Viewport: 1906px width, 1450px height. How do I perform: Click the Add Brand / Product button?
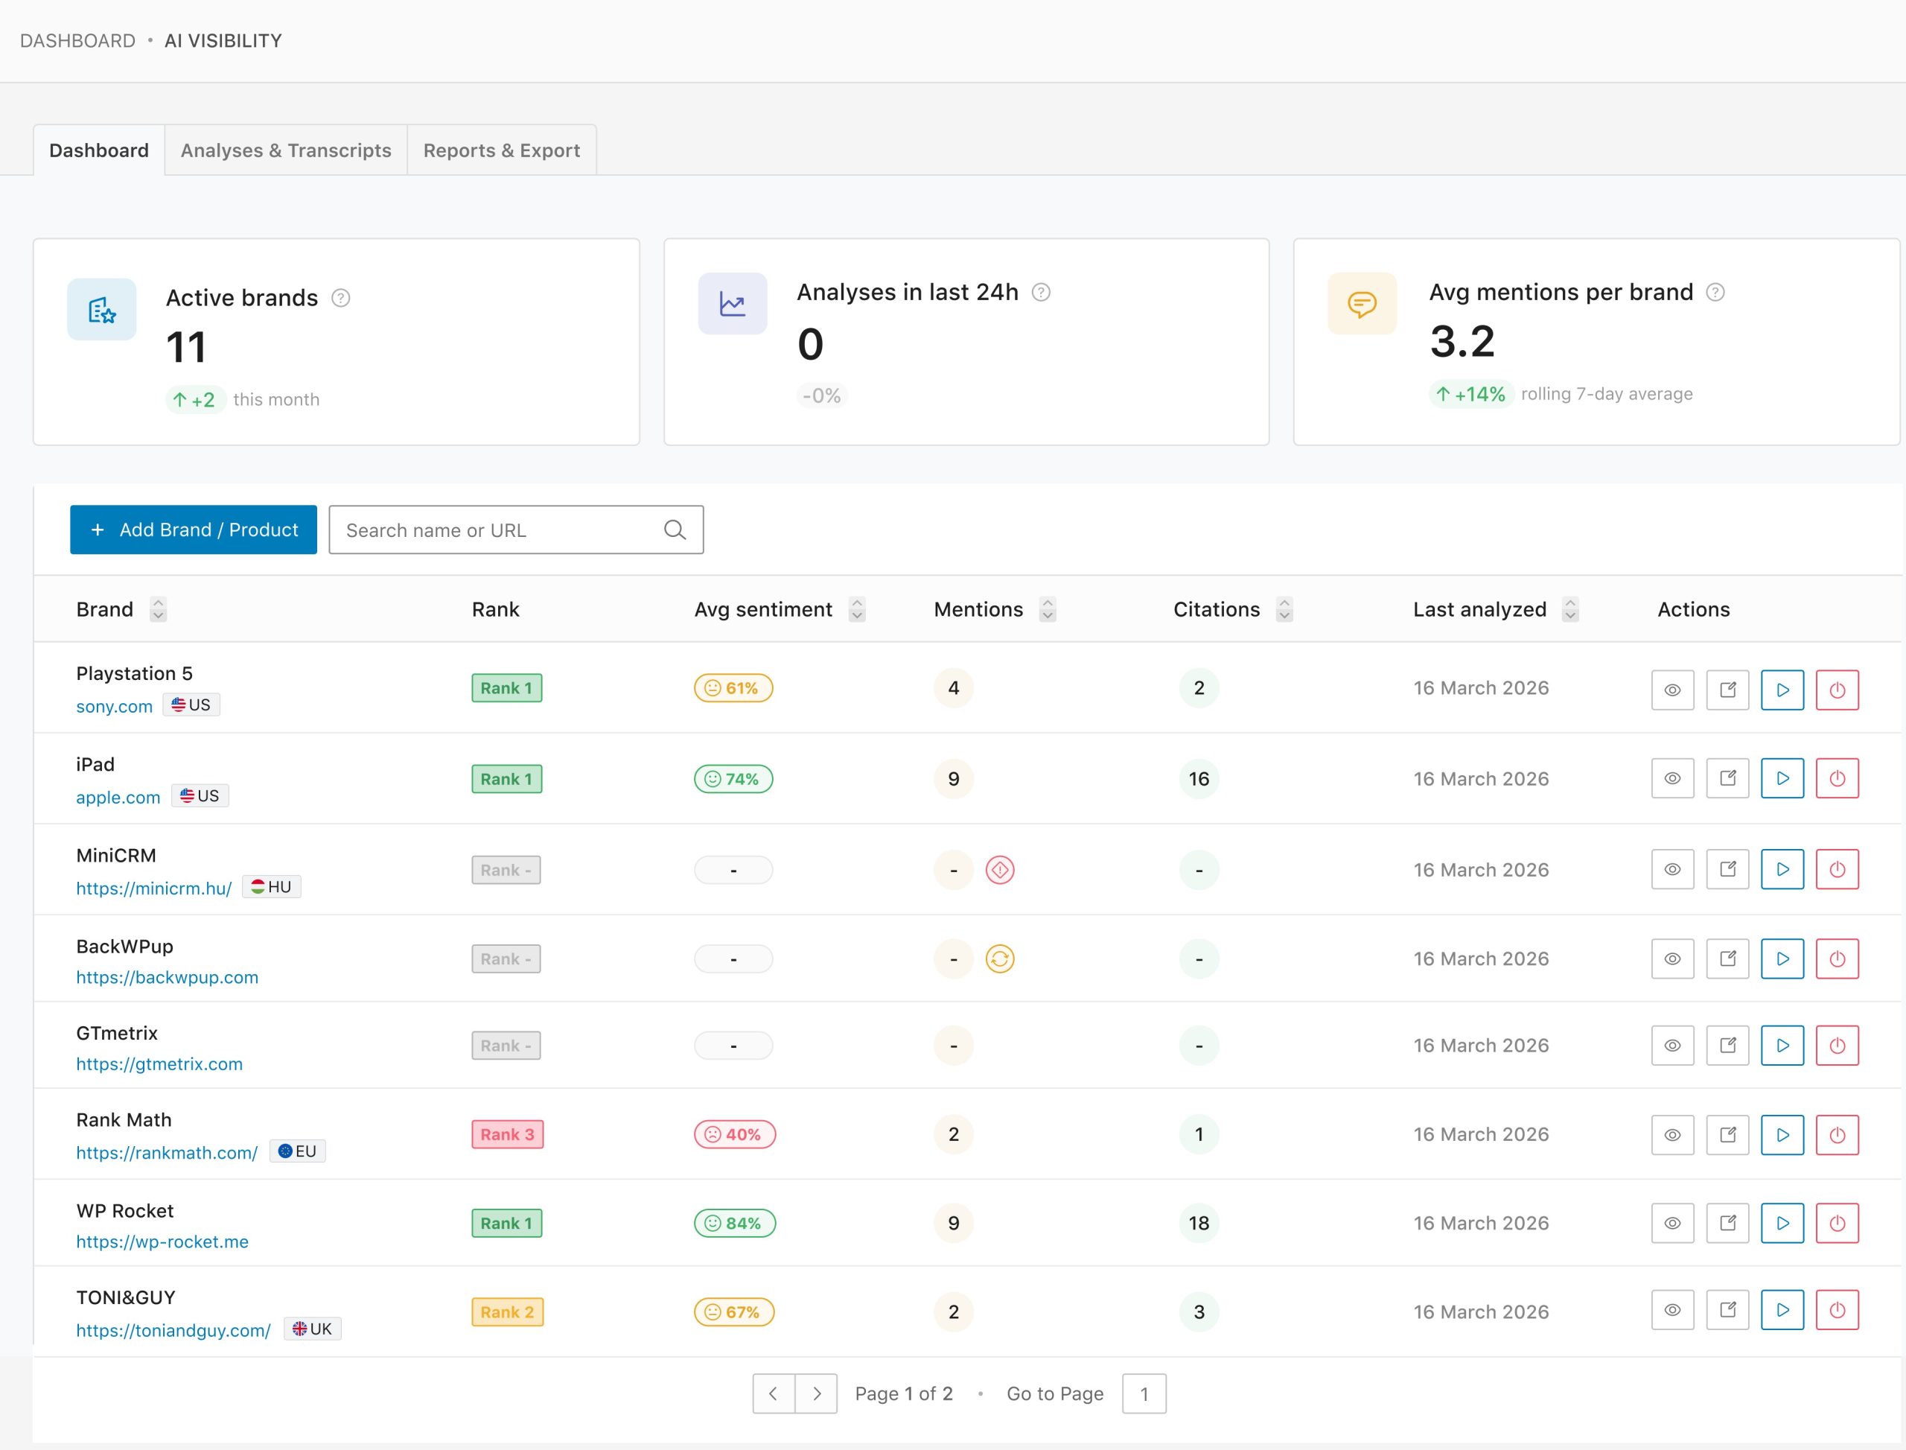tap(194, 530)
